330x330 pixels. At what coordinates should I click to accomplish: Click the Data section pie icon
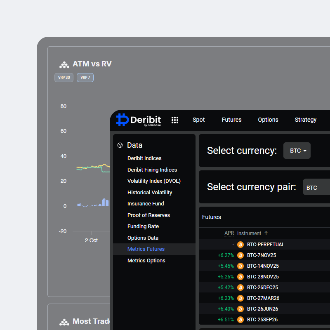coord(120,145)
